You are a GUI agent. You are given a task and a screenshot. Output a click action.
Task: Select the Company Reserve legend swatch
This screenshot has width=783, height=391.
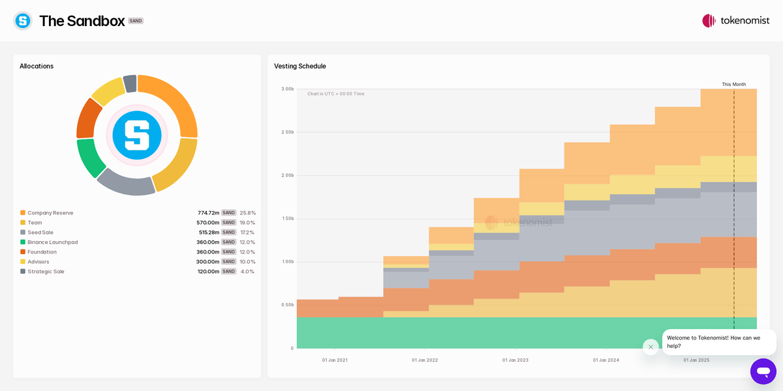click(x=23, y=212)
